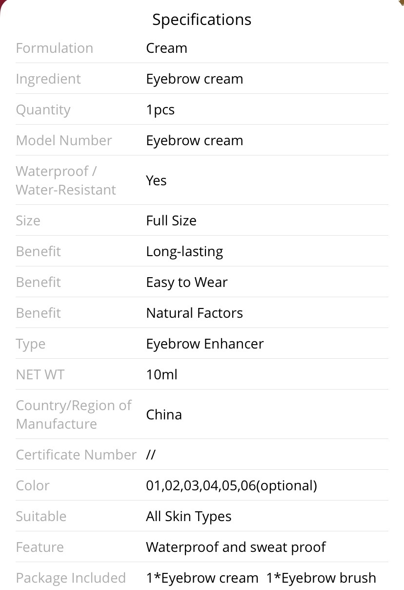The image size is (404, 590).
Task: Select the Cream formulation value
Action: click(x=166, y=48)
